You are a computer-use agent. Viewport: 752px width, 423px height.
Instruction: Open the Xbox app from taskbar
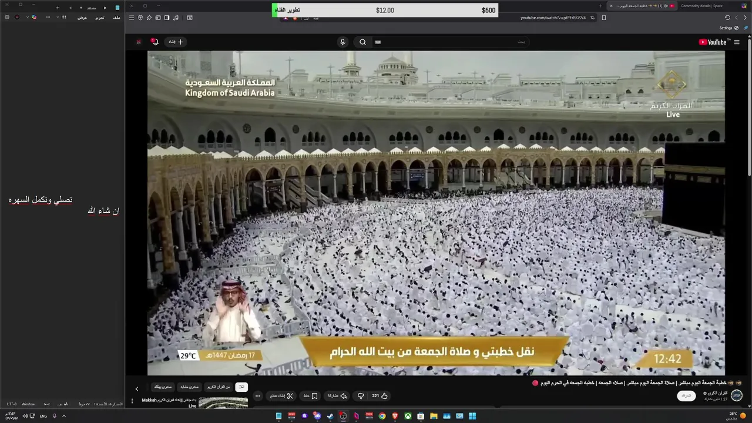click(x=408, y=416)
